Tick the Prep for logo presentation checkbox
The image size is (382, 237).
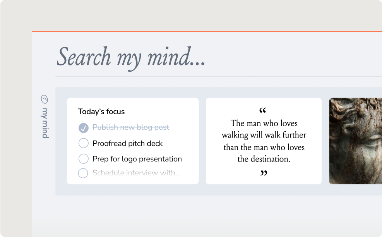[83, 159]
